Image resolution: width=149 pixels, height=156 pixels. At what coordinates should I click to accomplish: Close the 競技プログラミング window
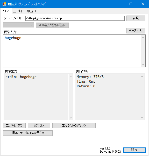143,4
